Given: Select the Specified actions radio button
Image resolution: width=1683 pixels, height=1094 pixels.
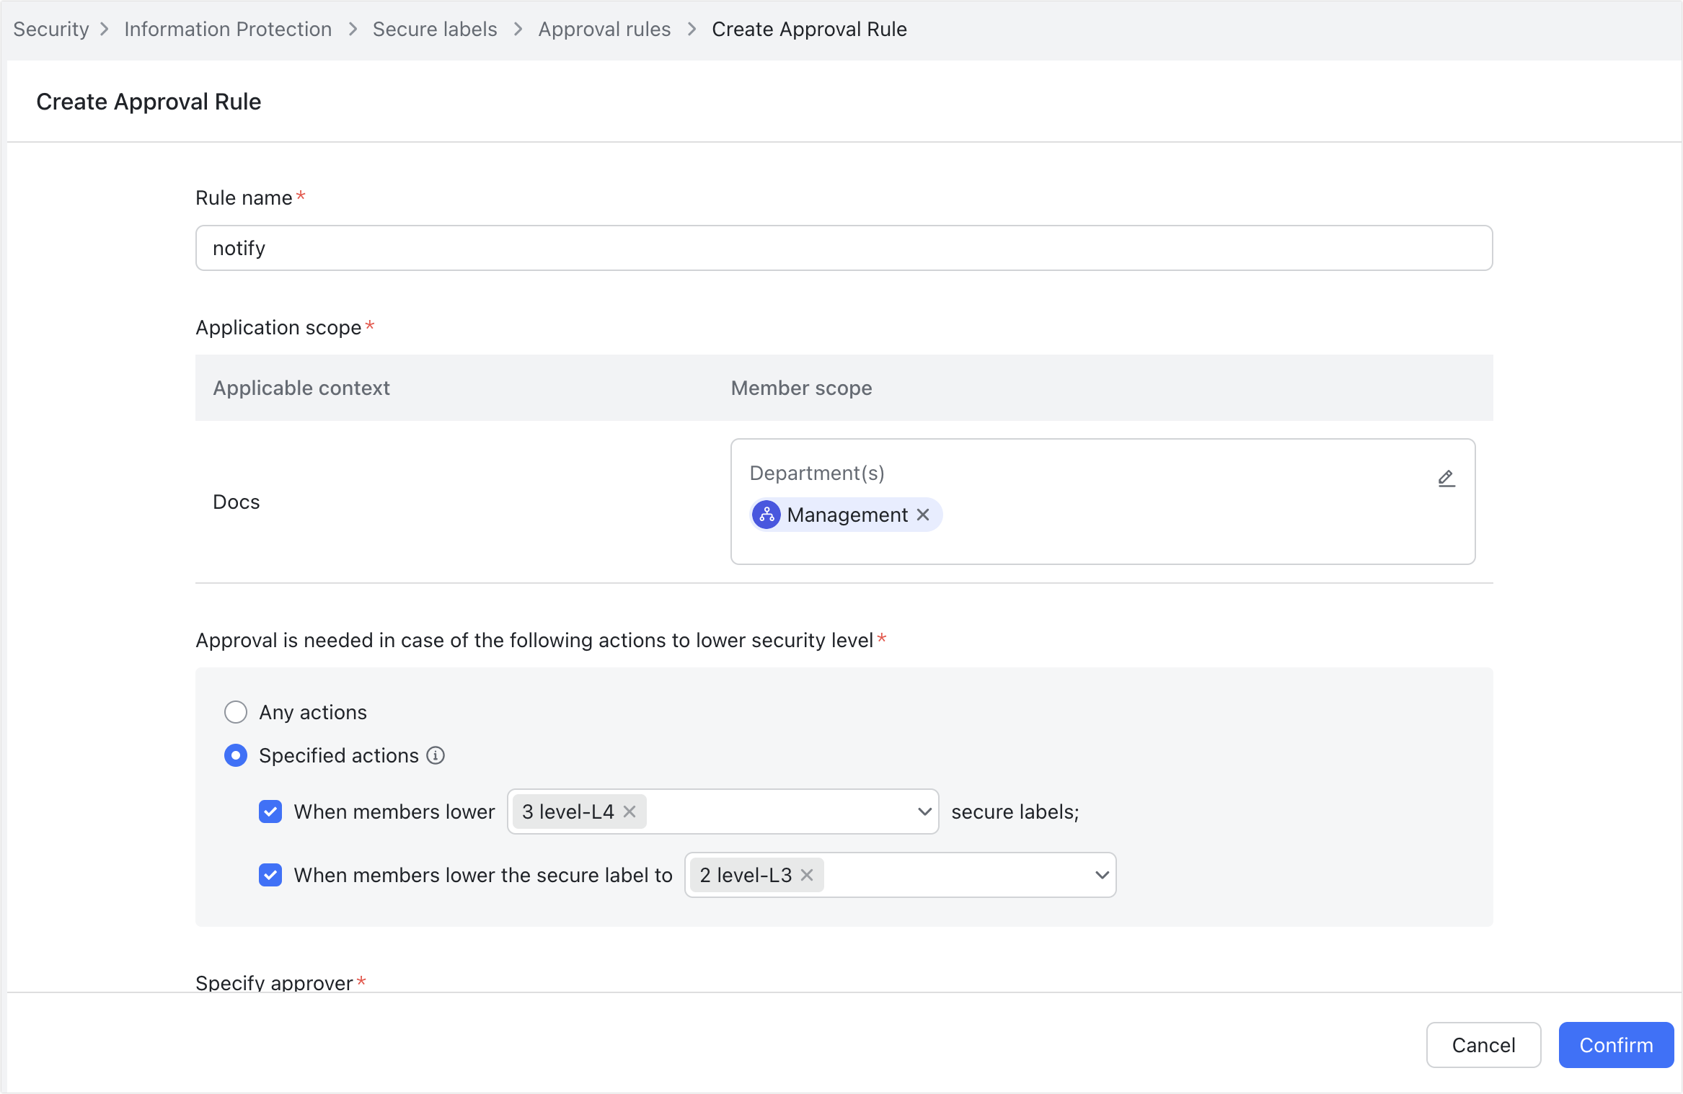Looking at the screenshot, I should click(x=235, y=755).
